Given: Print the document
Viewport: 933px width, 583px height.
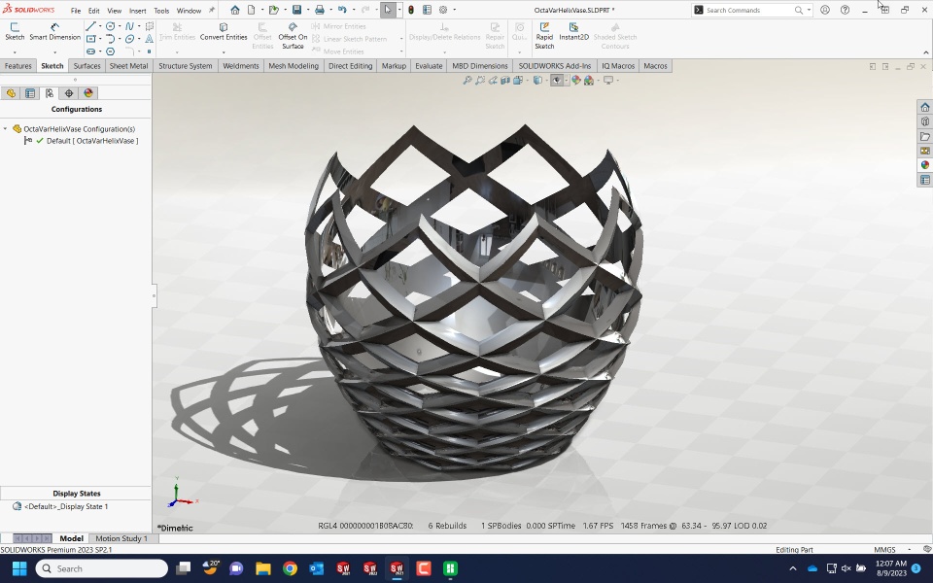Looking at the screenshot, I should pyautogui.click(x=320, y=10).
